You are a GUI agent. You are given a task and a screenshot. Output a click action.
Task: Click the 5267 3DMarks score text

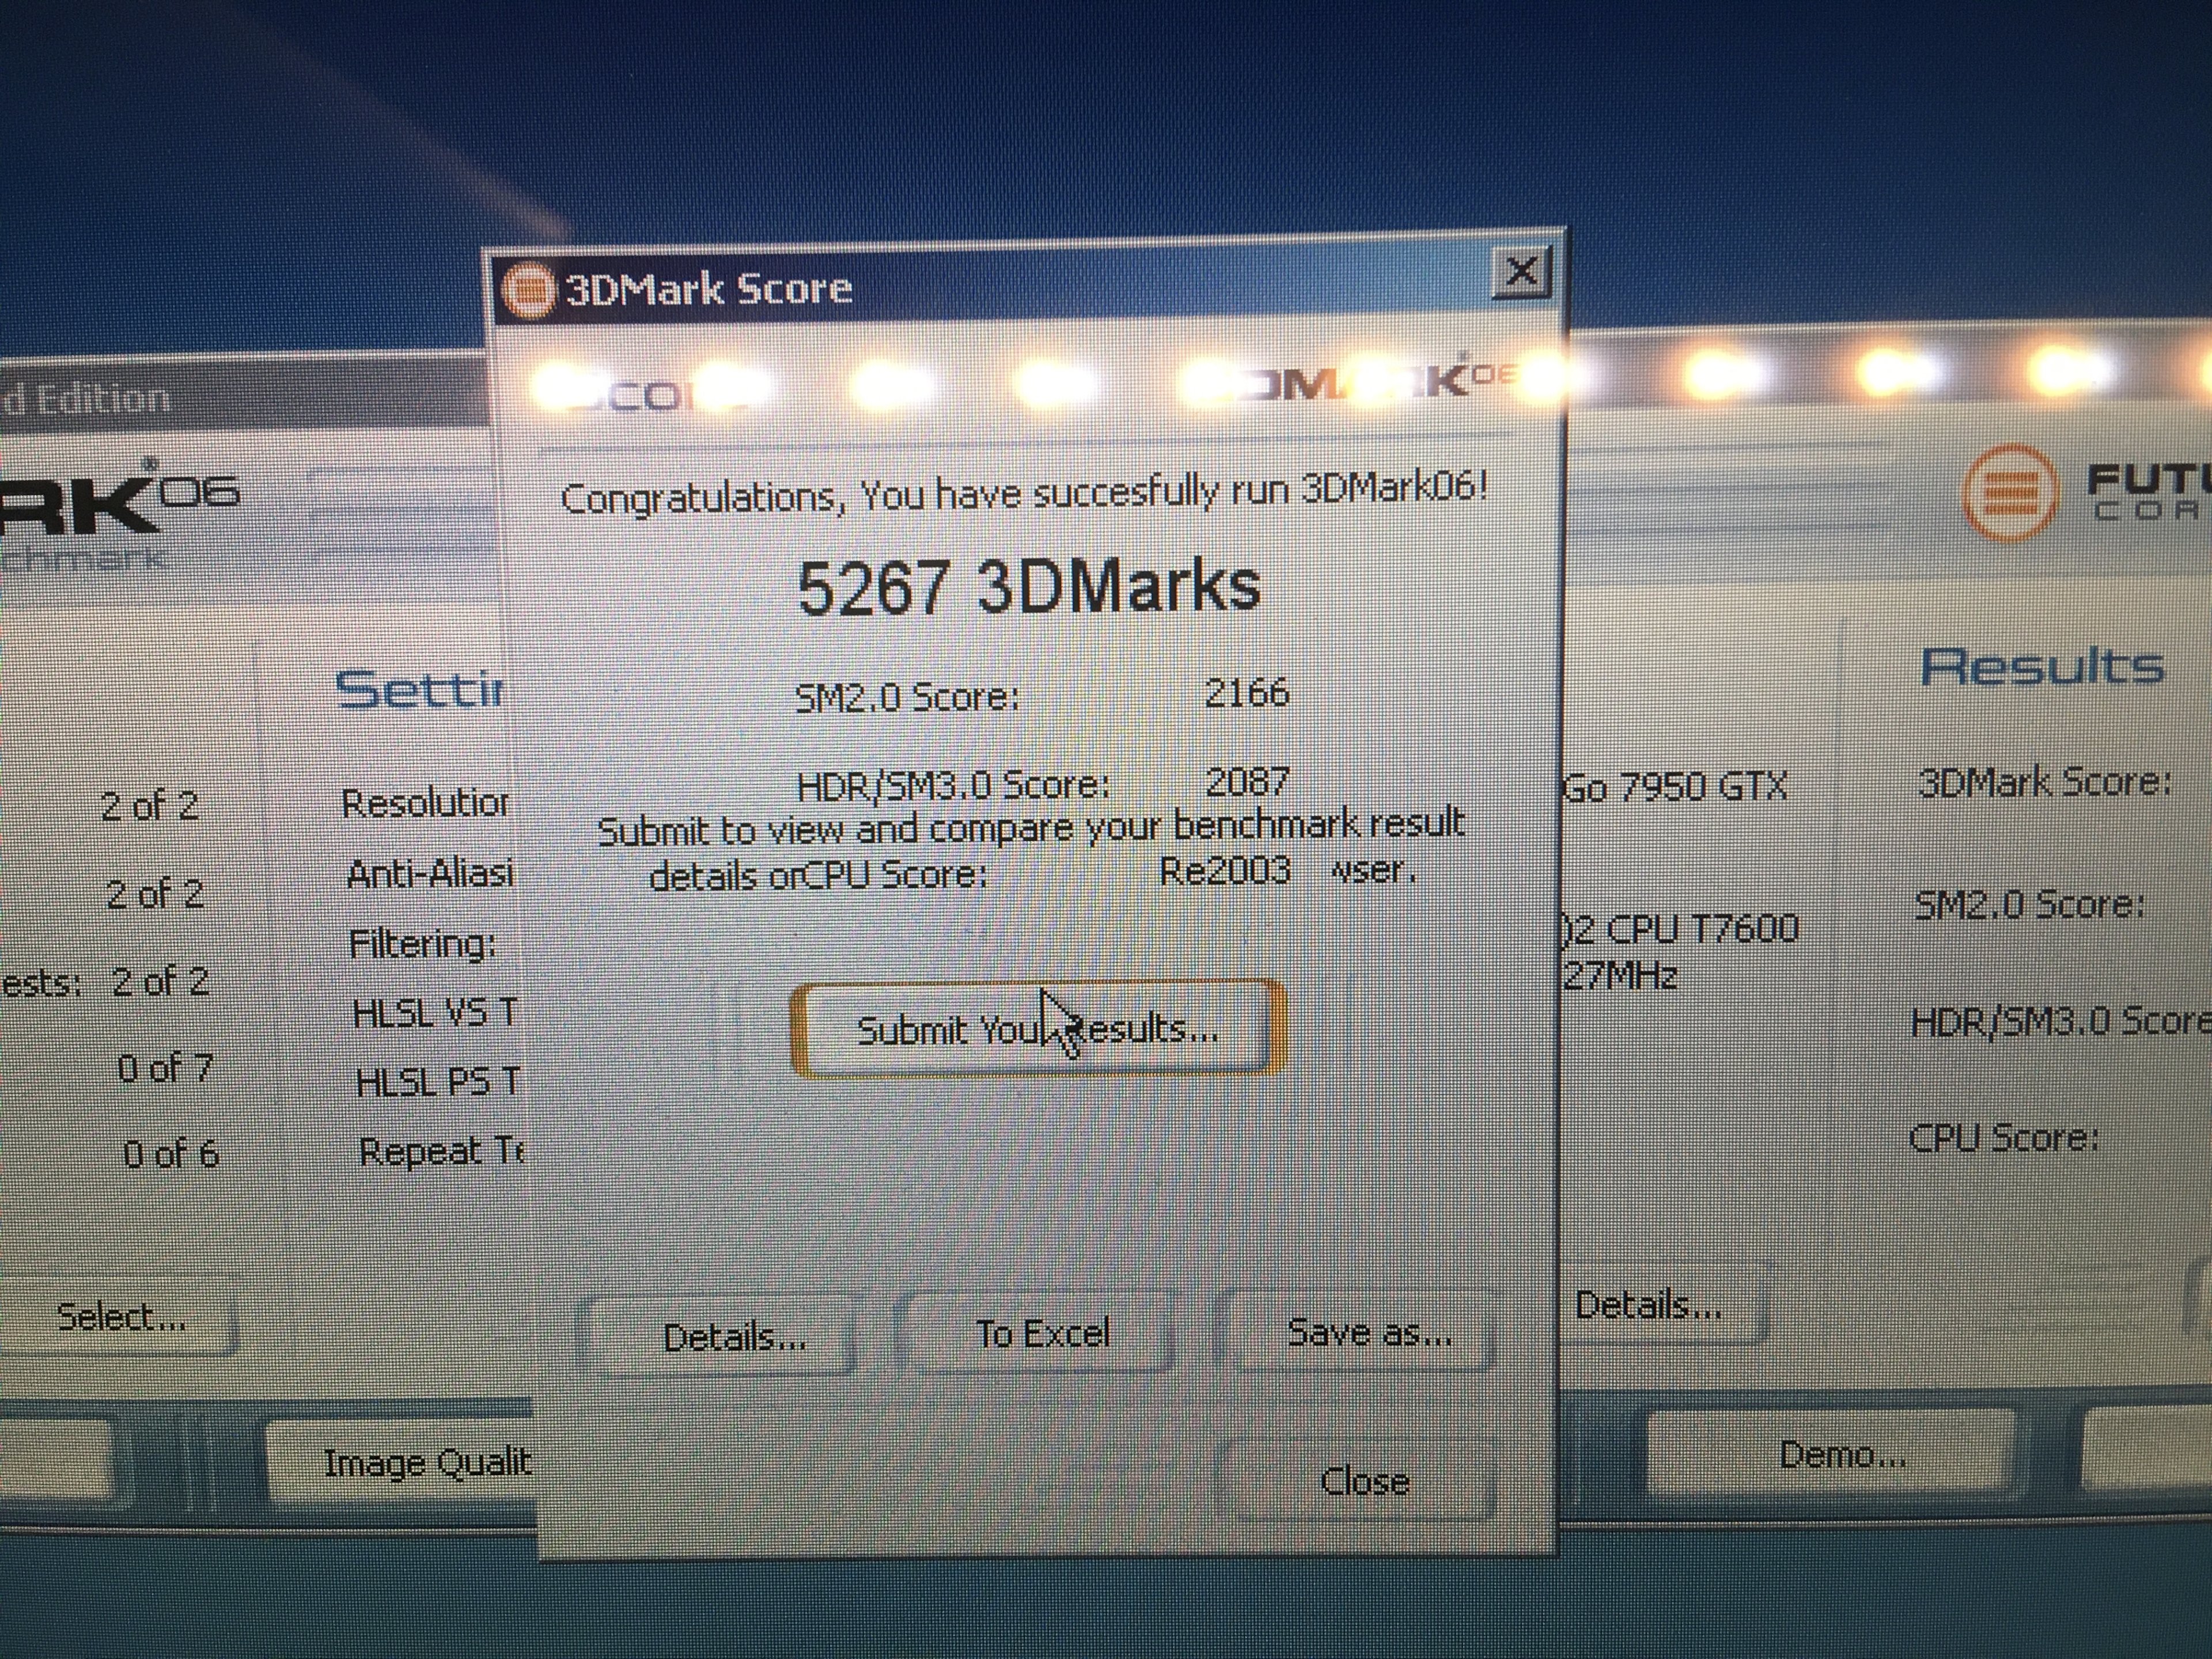pyautogui.click(x=1028, y=587)
